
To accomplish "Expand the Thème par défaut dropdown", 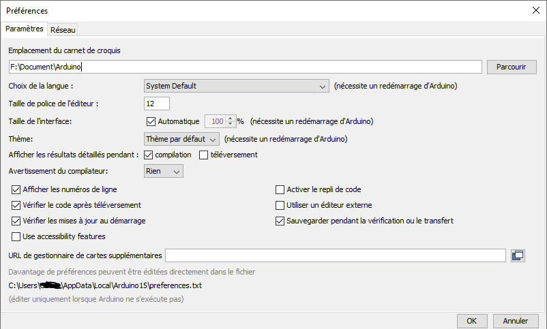I will point(181,139).
